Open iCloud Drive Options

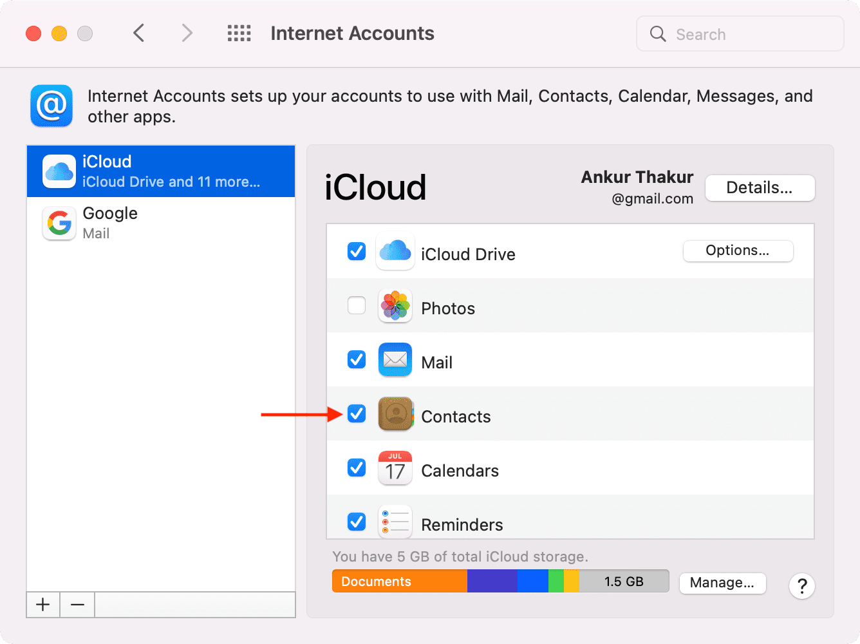[x=738, y=251]
